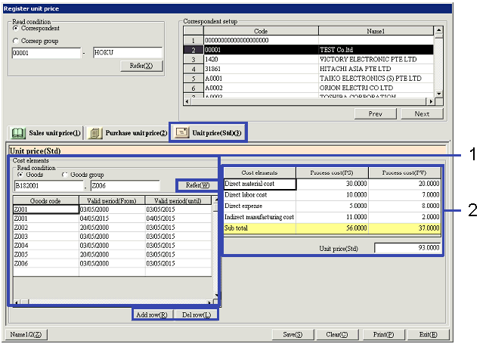Click the Print(P) button
Screen dimensions: 486x344
pos(383,334)
